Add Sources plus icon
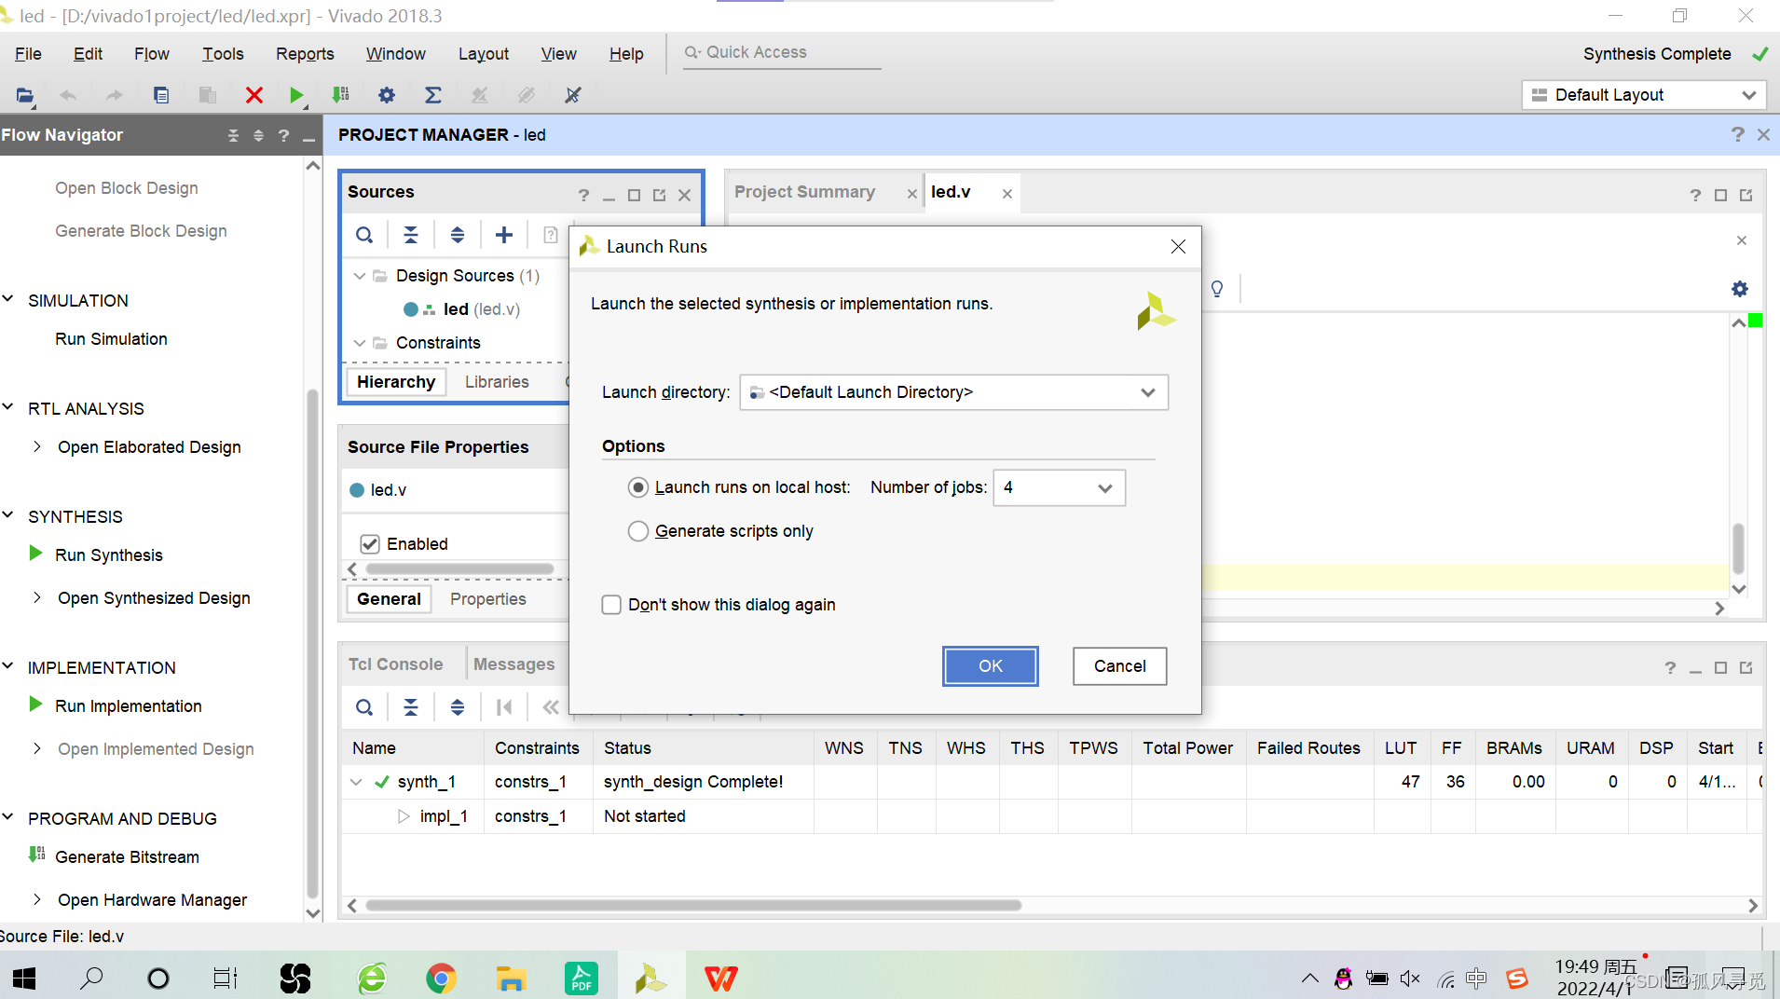The height and width of the screenshot is (999, 1780). point(504,235)
